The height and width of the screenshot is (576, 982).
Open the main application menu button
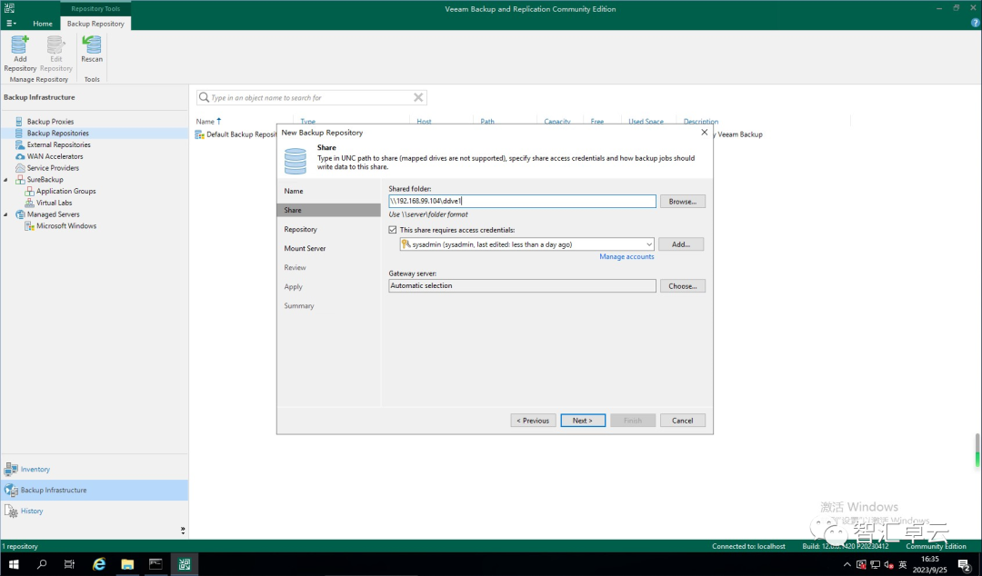[x=11, y=23]
